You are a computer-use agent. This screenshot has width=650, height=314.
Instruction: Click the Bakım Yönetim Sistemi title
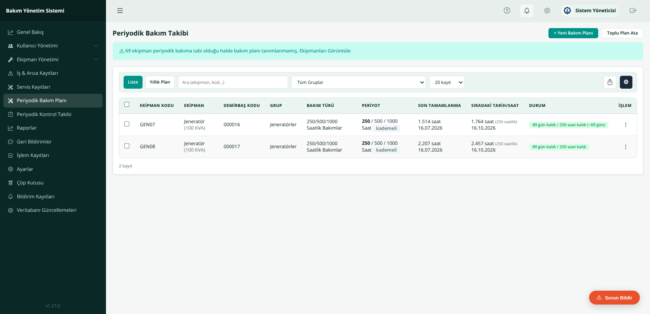click(x=35, y=11)
